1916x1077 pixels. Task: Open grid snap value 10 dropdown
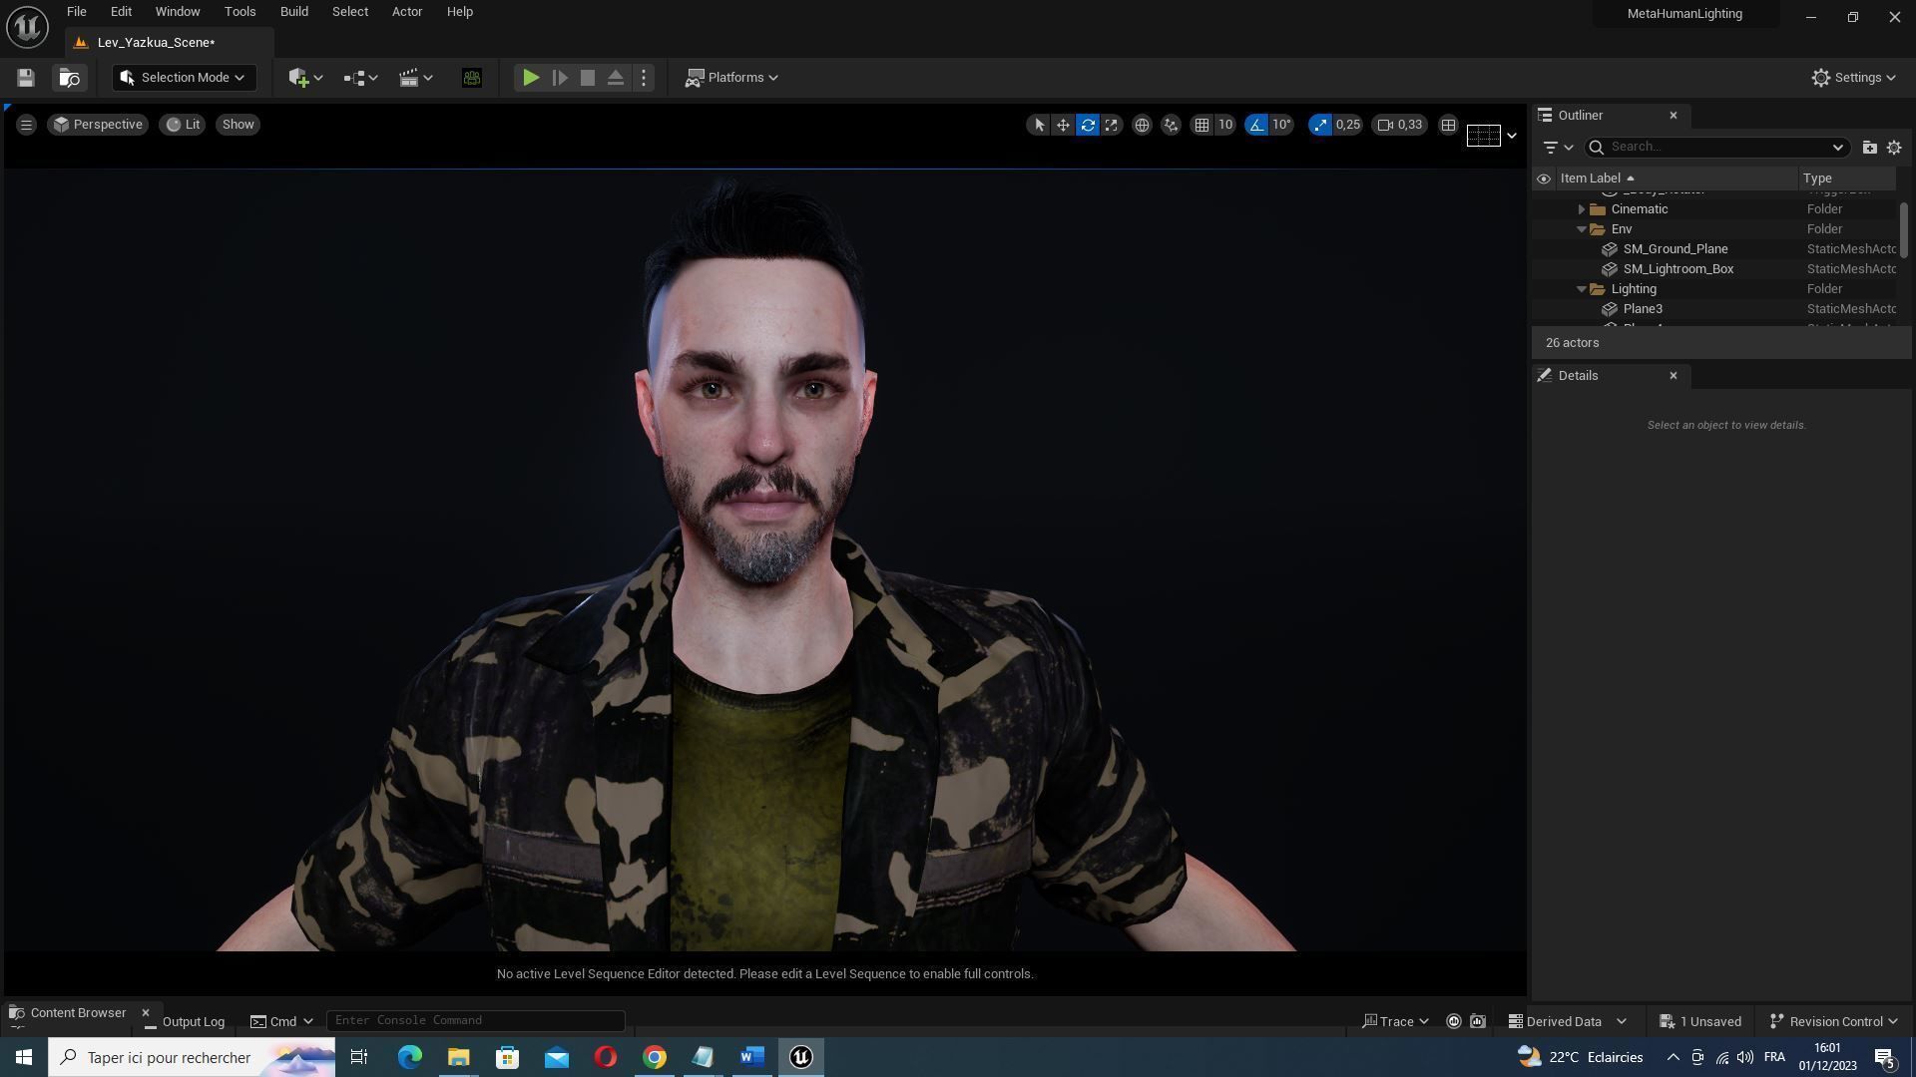point(1225,125)
